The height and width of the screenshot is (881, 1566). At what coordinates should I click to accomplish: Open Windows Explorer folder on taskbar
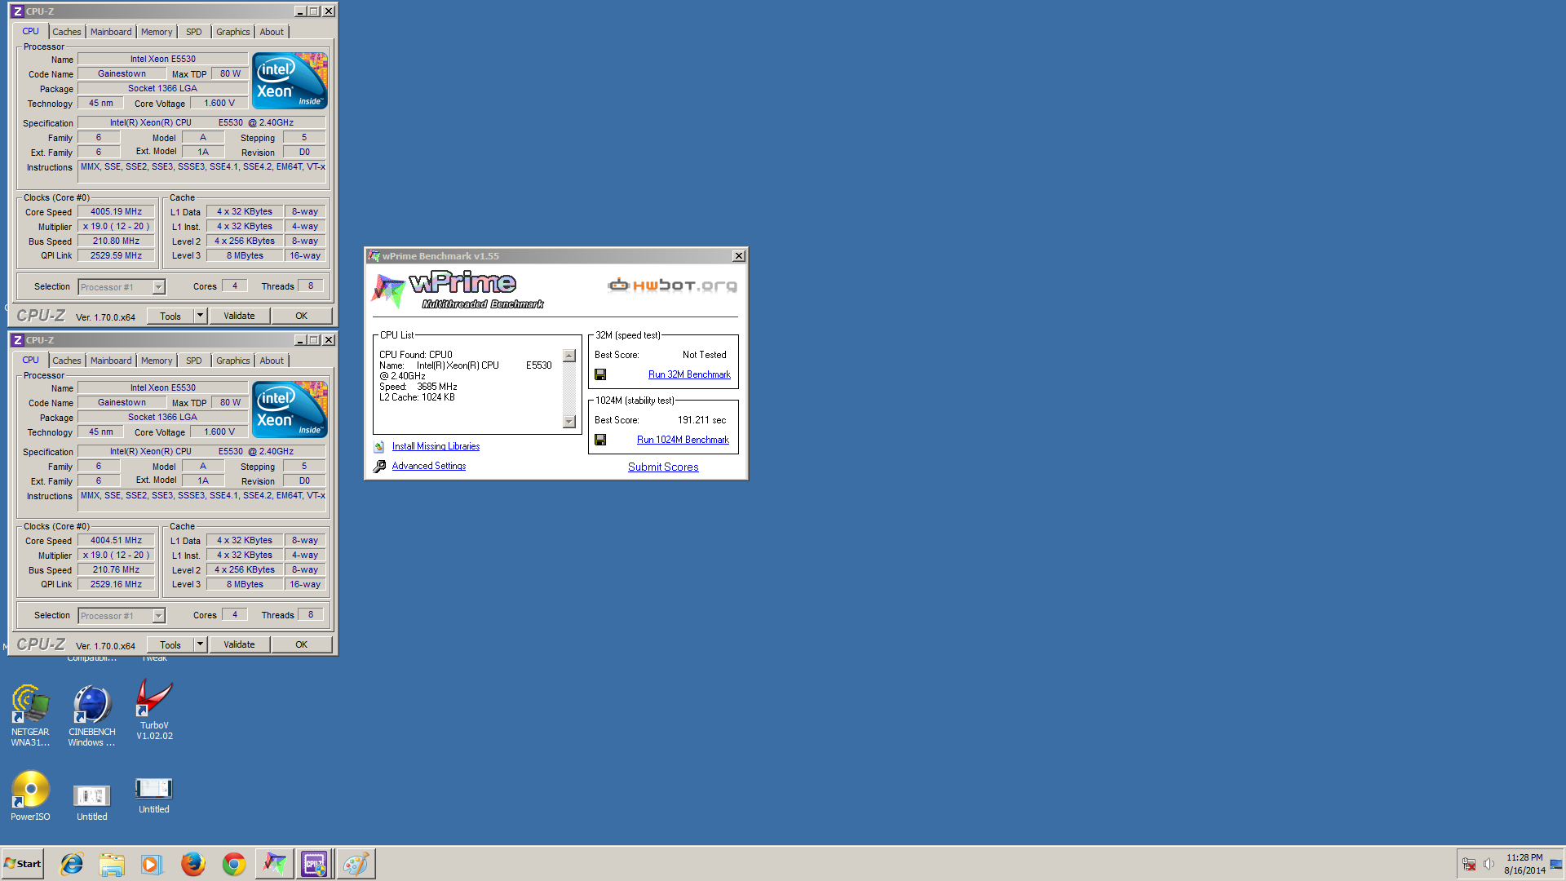click(x=112, y=864)
